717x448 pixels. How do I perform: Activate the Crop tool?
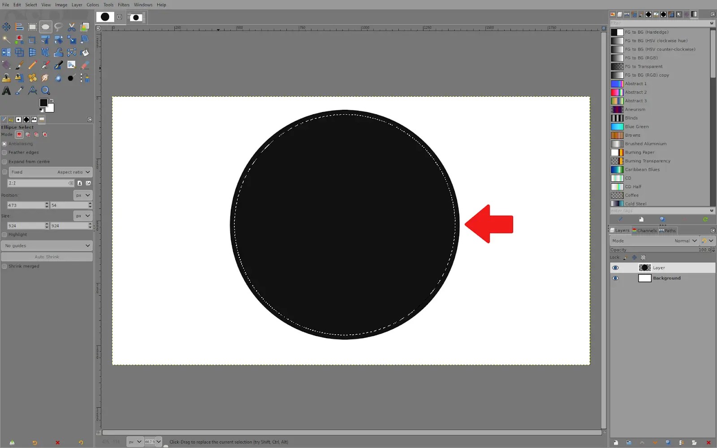click(x=32, y=39)
